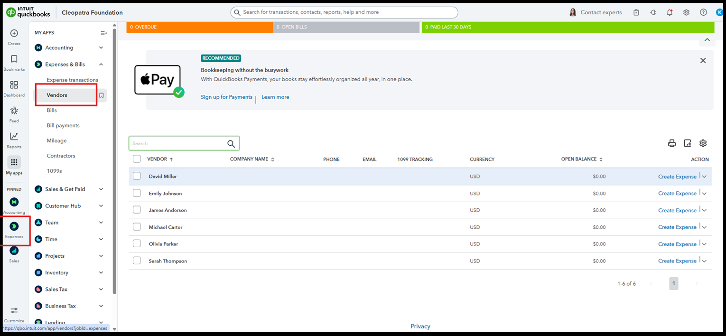Check the Michael Carter row checkbox
The height and width of the screenshot is (336, 726).
click(137, 227)
